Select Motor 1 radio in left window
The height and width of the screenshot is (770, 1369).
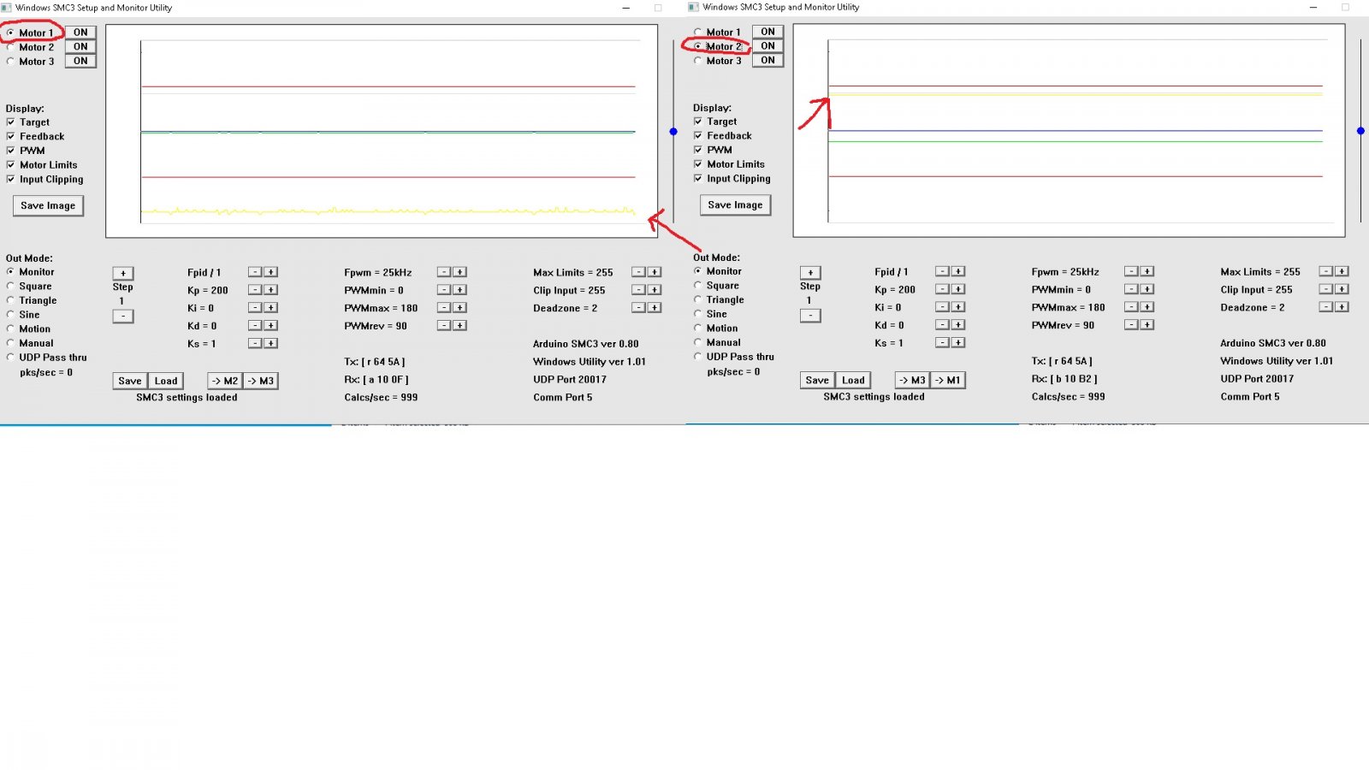point(10,33)
